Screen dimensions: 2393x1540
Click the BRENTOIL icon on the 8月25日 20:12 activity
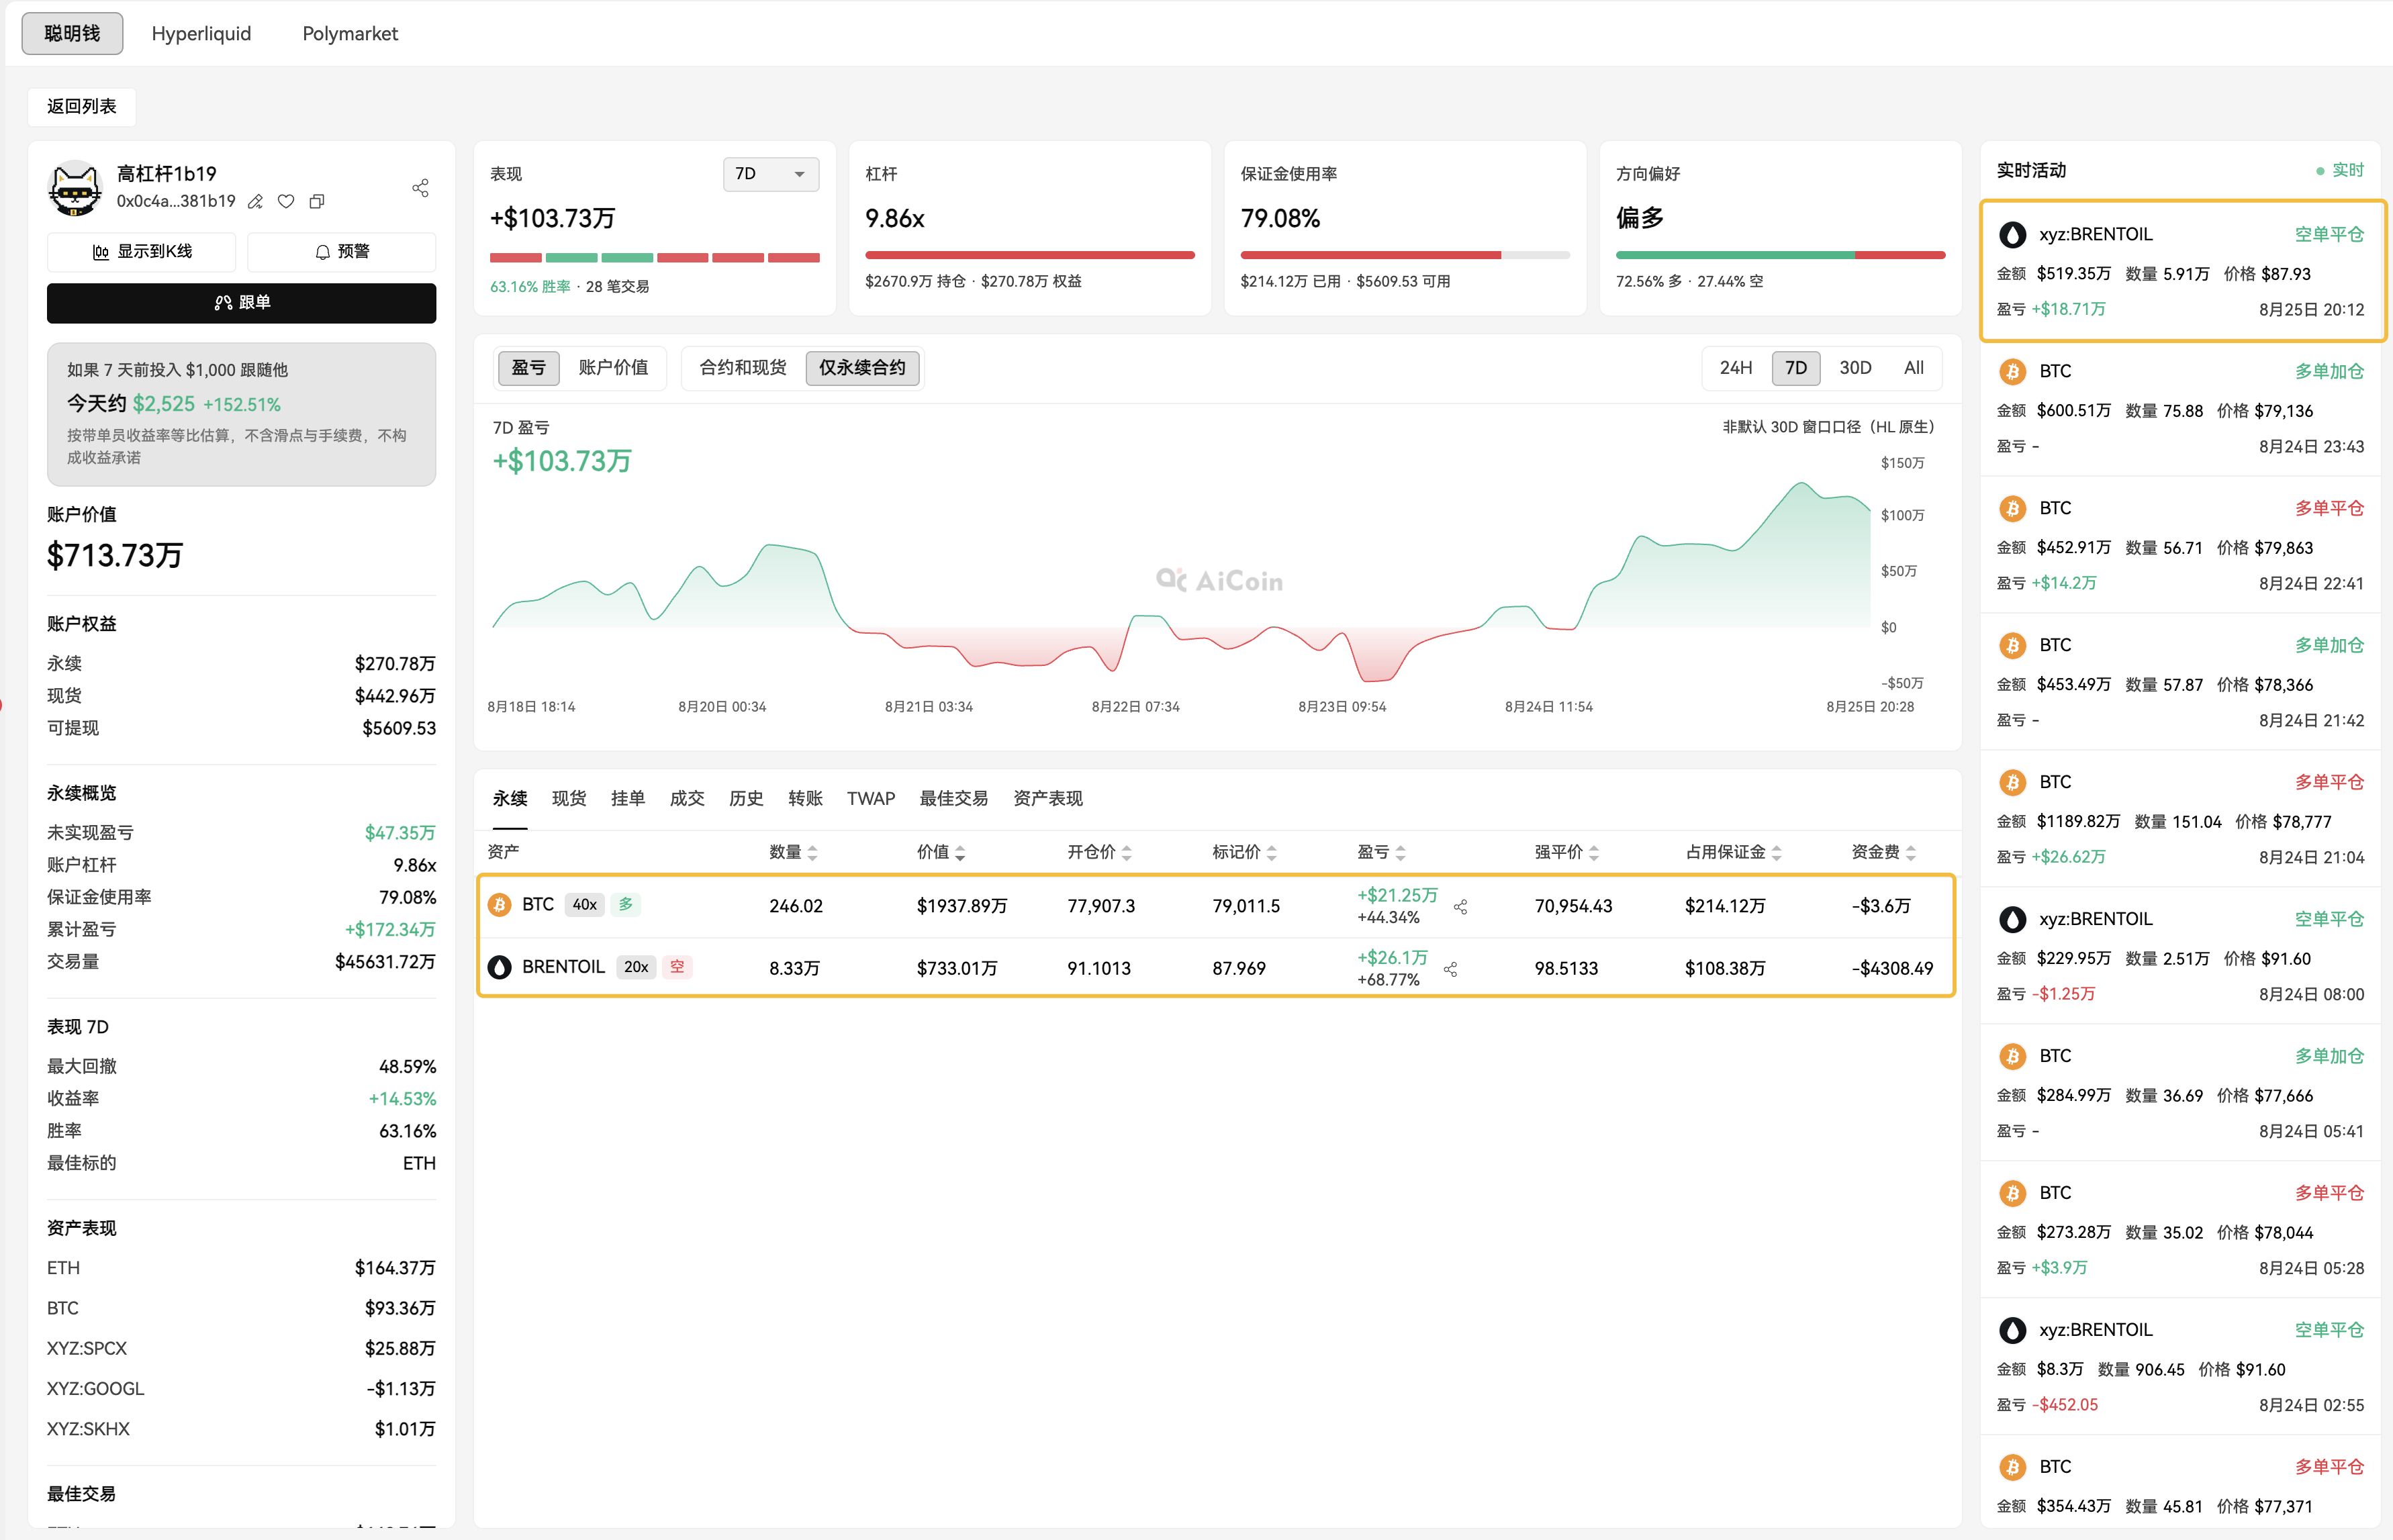click(x=2013, y=235)
